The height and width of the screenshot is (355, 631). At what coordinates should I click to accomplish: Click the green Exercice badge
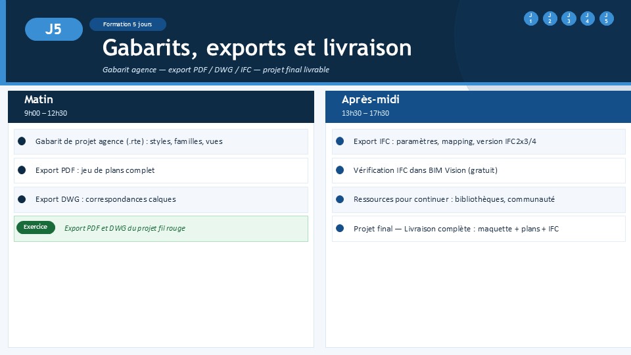(x=35, y=227)
